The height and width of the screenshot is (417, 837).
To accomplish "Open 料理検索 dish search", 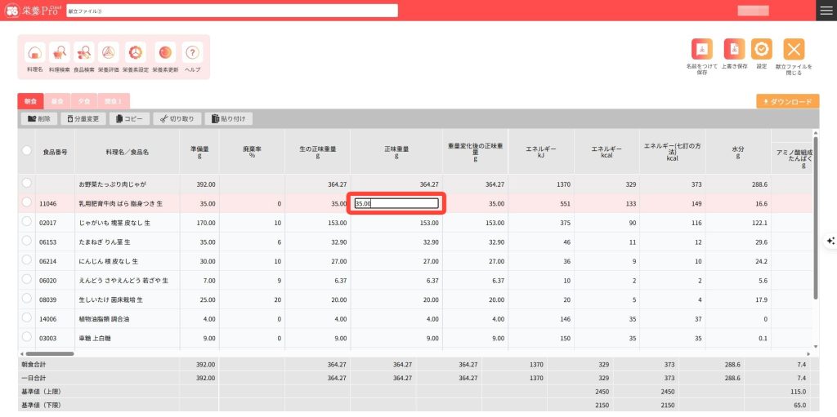I will [x=60, y=53].
